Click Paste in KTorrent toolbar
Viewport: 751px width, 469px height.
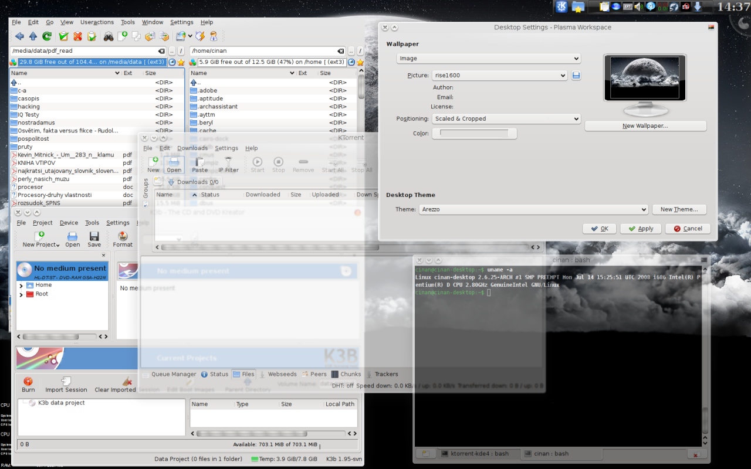(x=199, y=164)
